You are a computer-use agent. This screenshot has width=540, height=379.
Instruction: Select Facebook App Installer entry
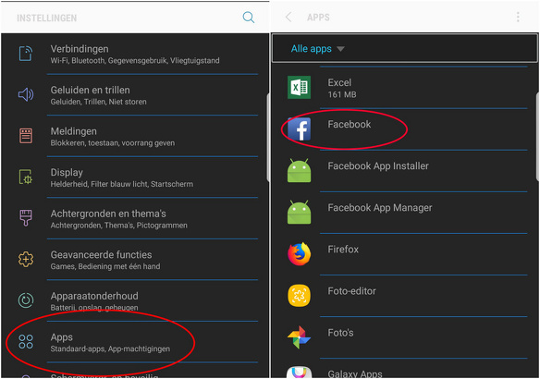coord(405,171)
